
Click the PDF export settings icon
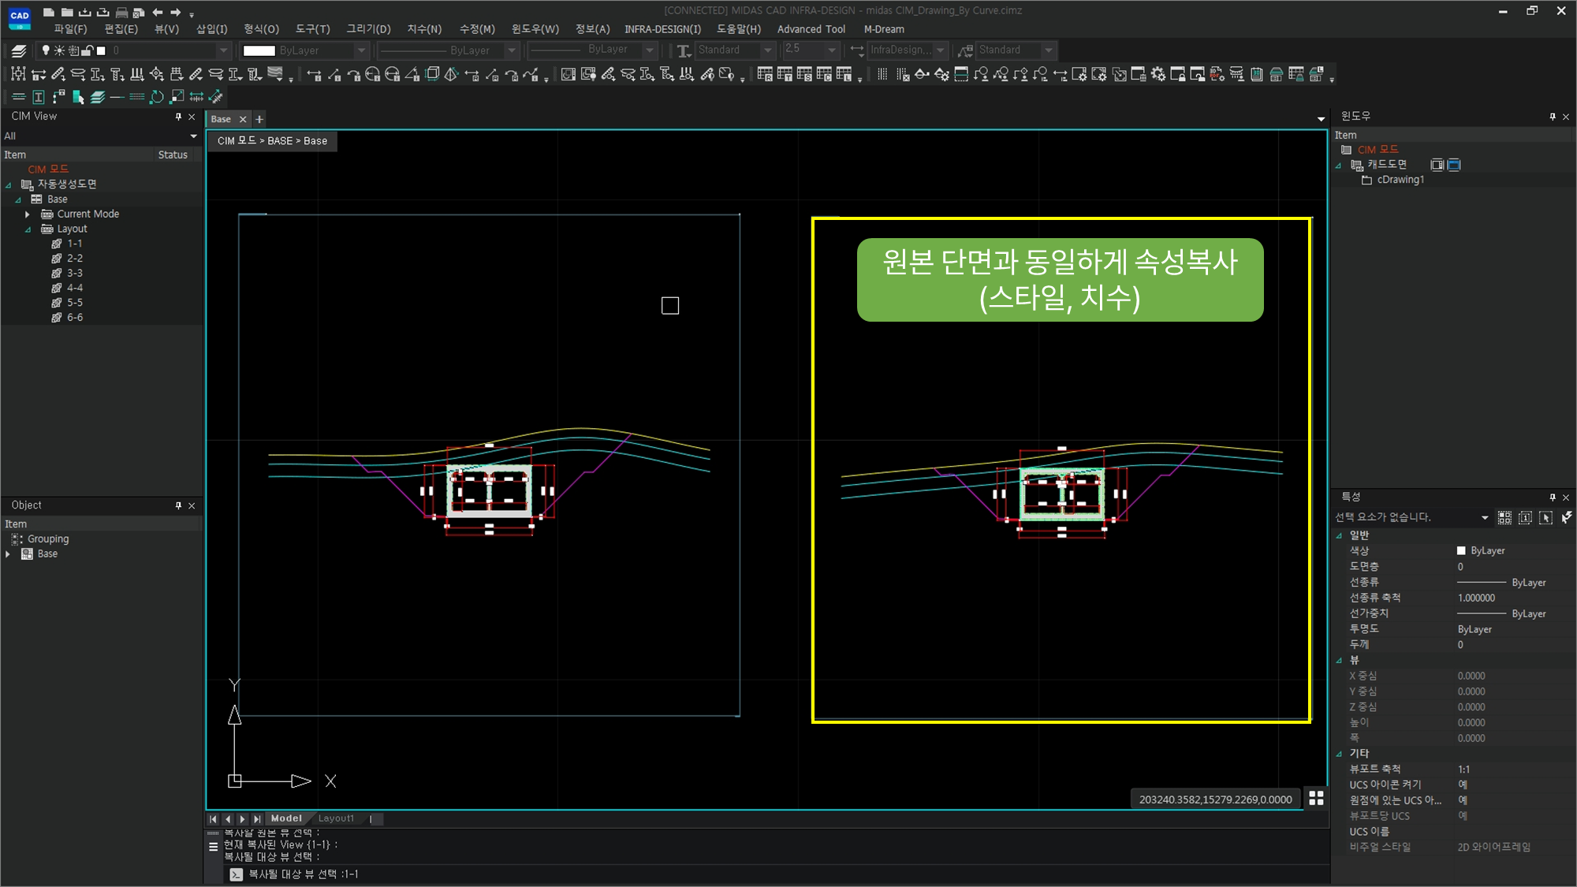1217,75
